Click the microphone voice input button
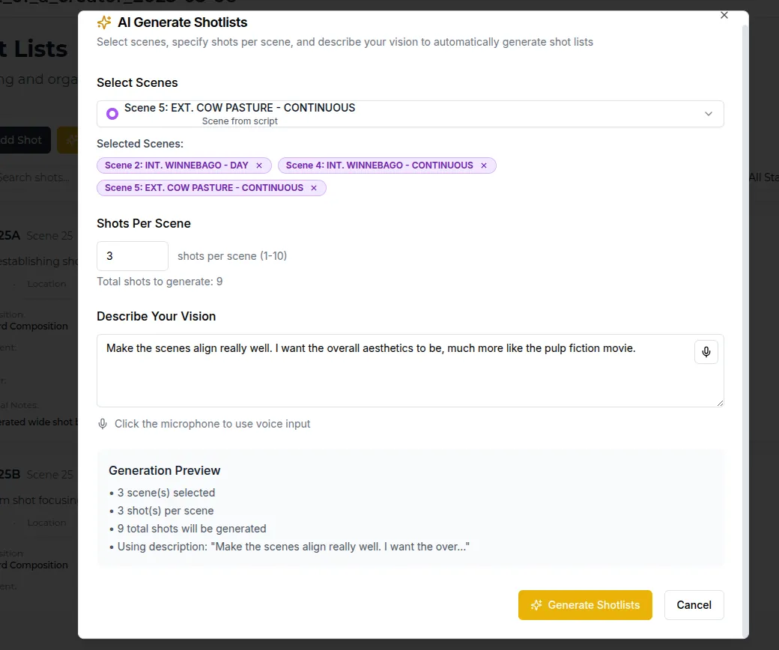 pos(706,352)
